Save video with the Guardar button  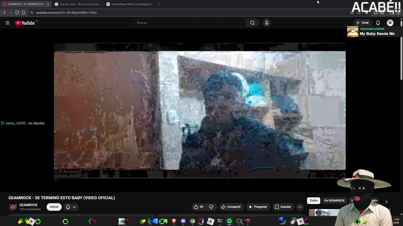[283, 207]
